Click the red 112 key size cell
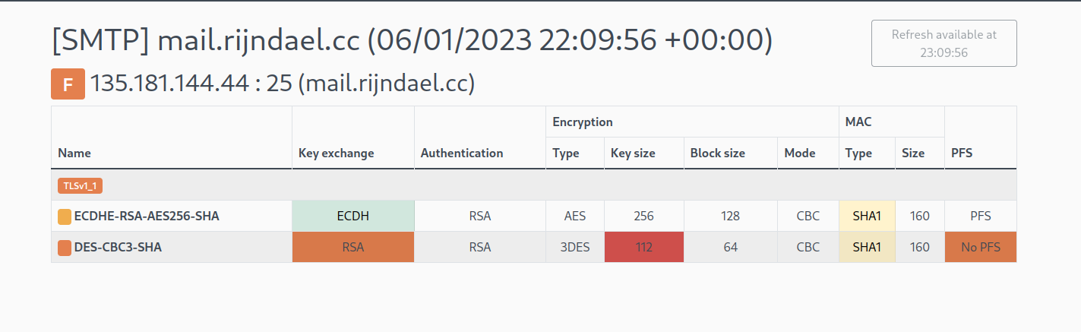The image size is (1081, 332). (643, 248)
